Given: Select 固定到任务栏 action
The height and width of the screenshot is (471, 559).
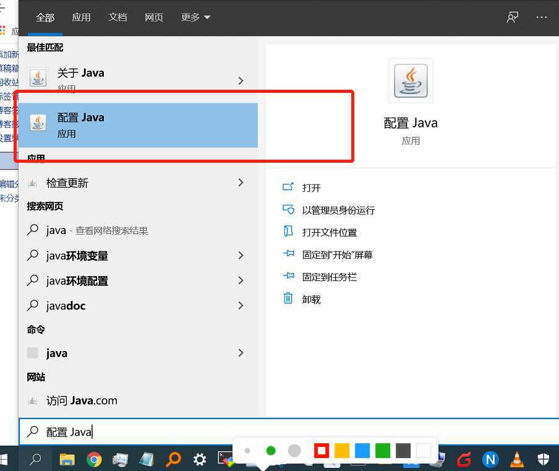Looking at the screenshot, I should pos(330,277).
